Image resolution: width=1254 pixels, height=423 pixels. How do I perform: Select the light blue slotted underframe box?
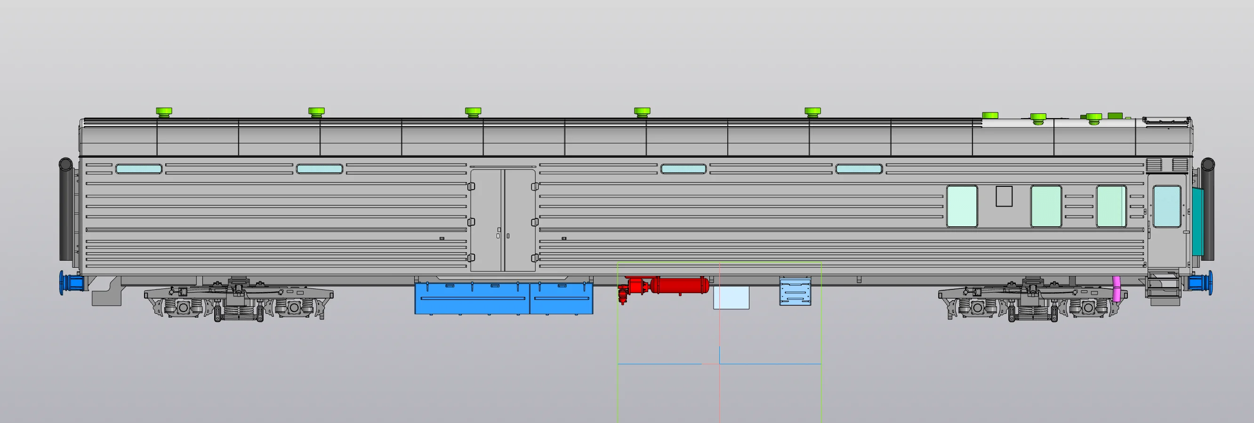point(795,291)
